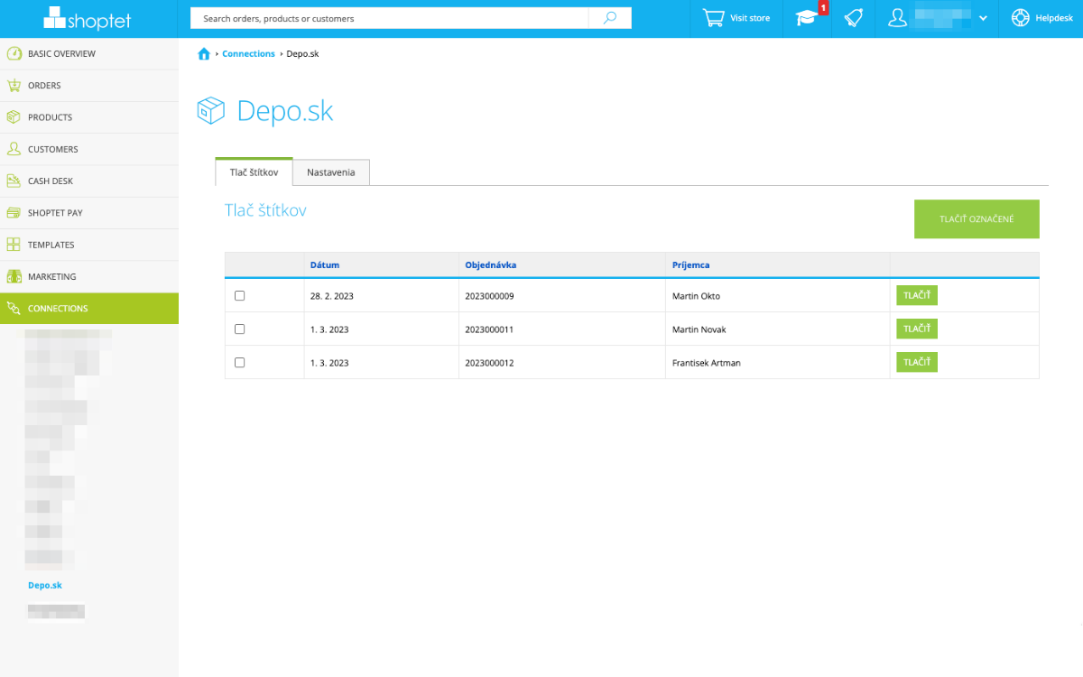This screenshot has height=677, width=1083.
Task: Click order number 2023000011
Action: [489, 329]
